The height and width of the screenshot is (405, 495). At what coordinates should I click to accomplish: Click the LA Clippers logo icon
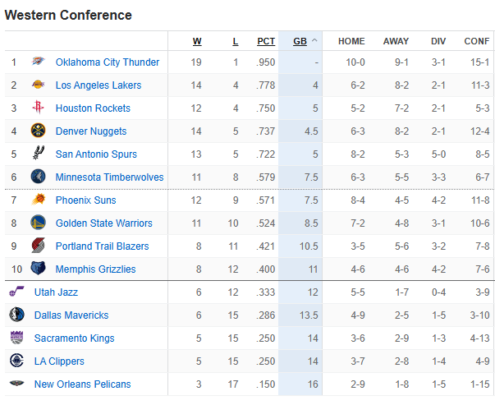[x=17, y=361]
